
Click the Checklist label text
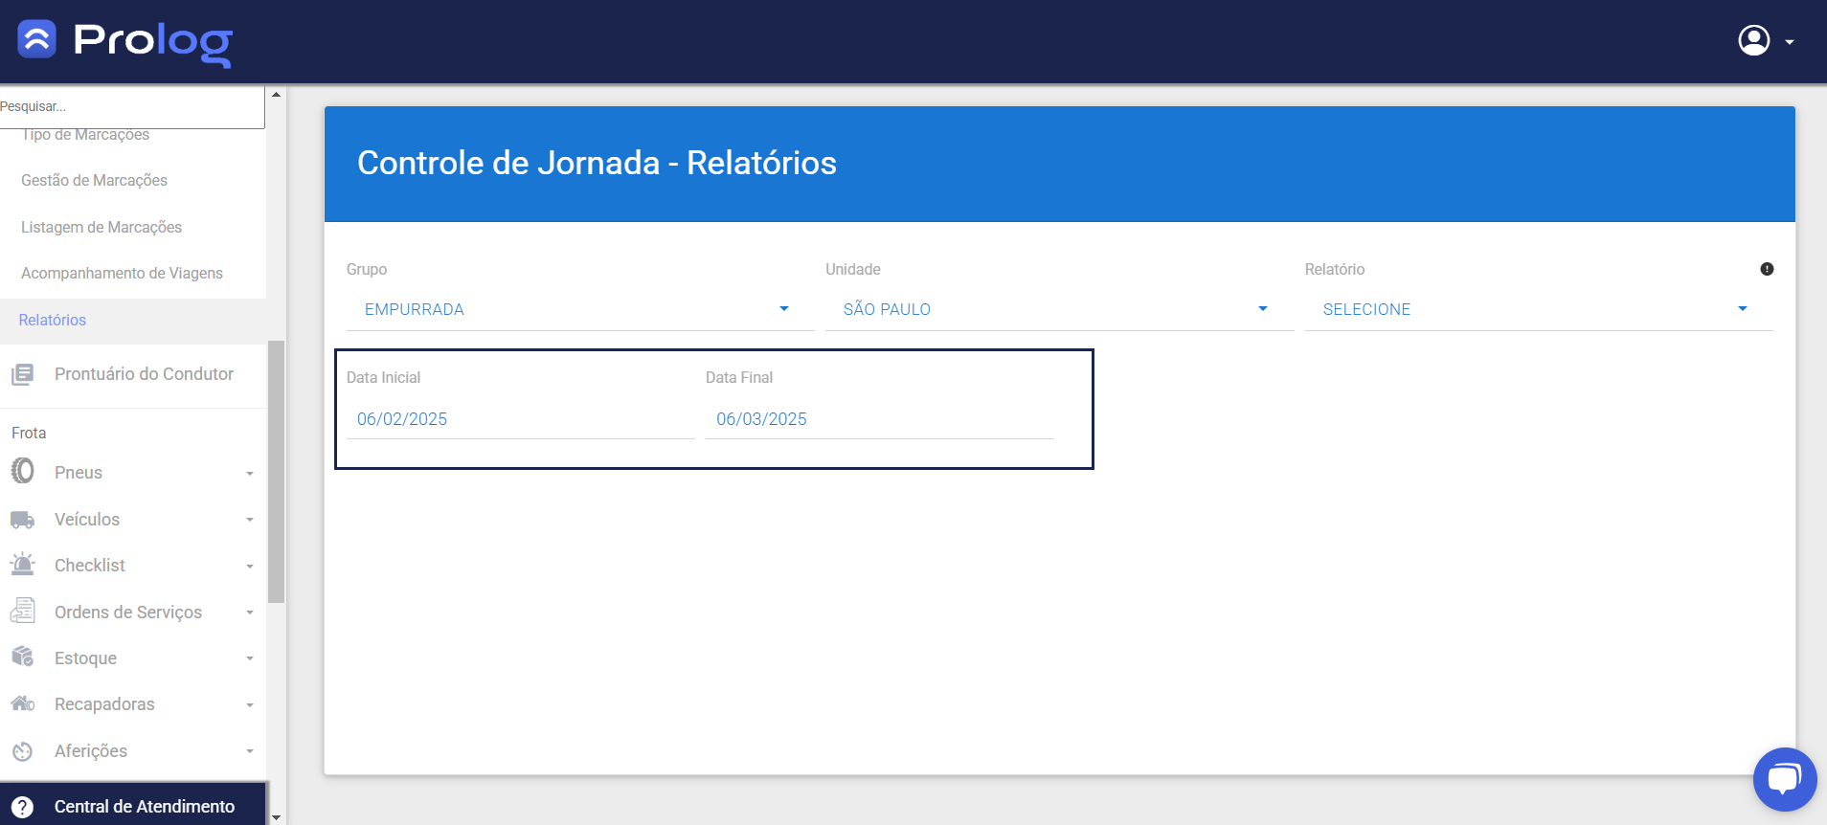90,566
